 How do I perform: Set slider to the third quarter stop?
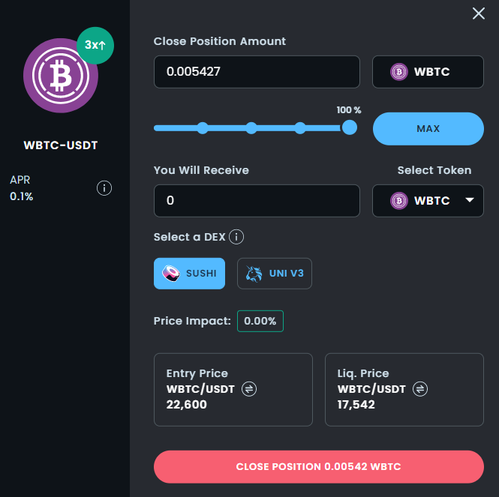click(300, 128)
